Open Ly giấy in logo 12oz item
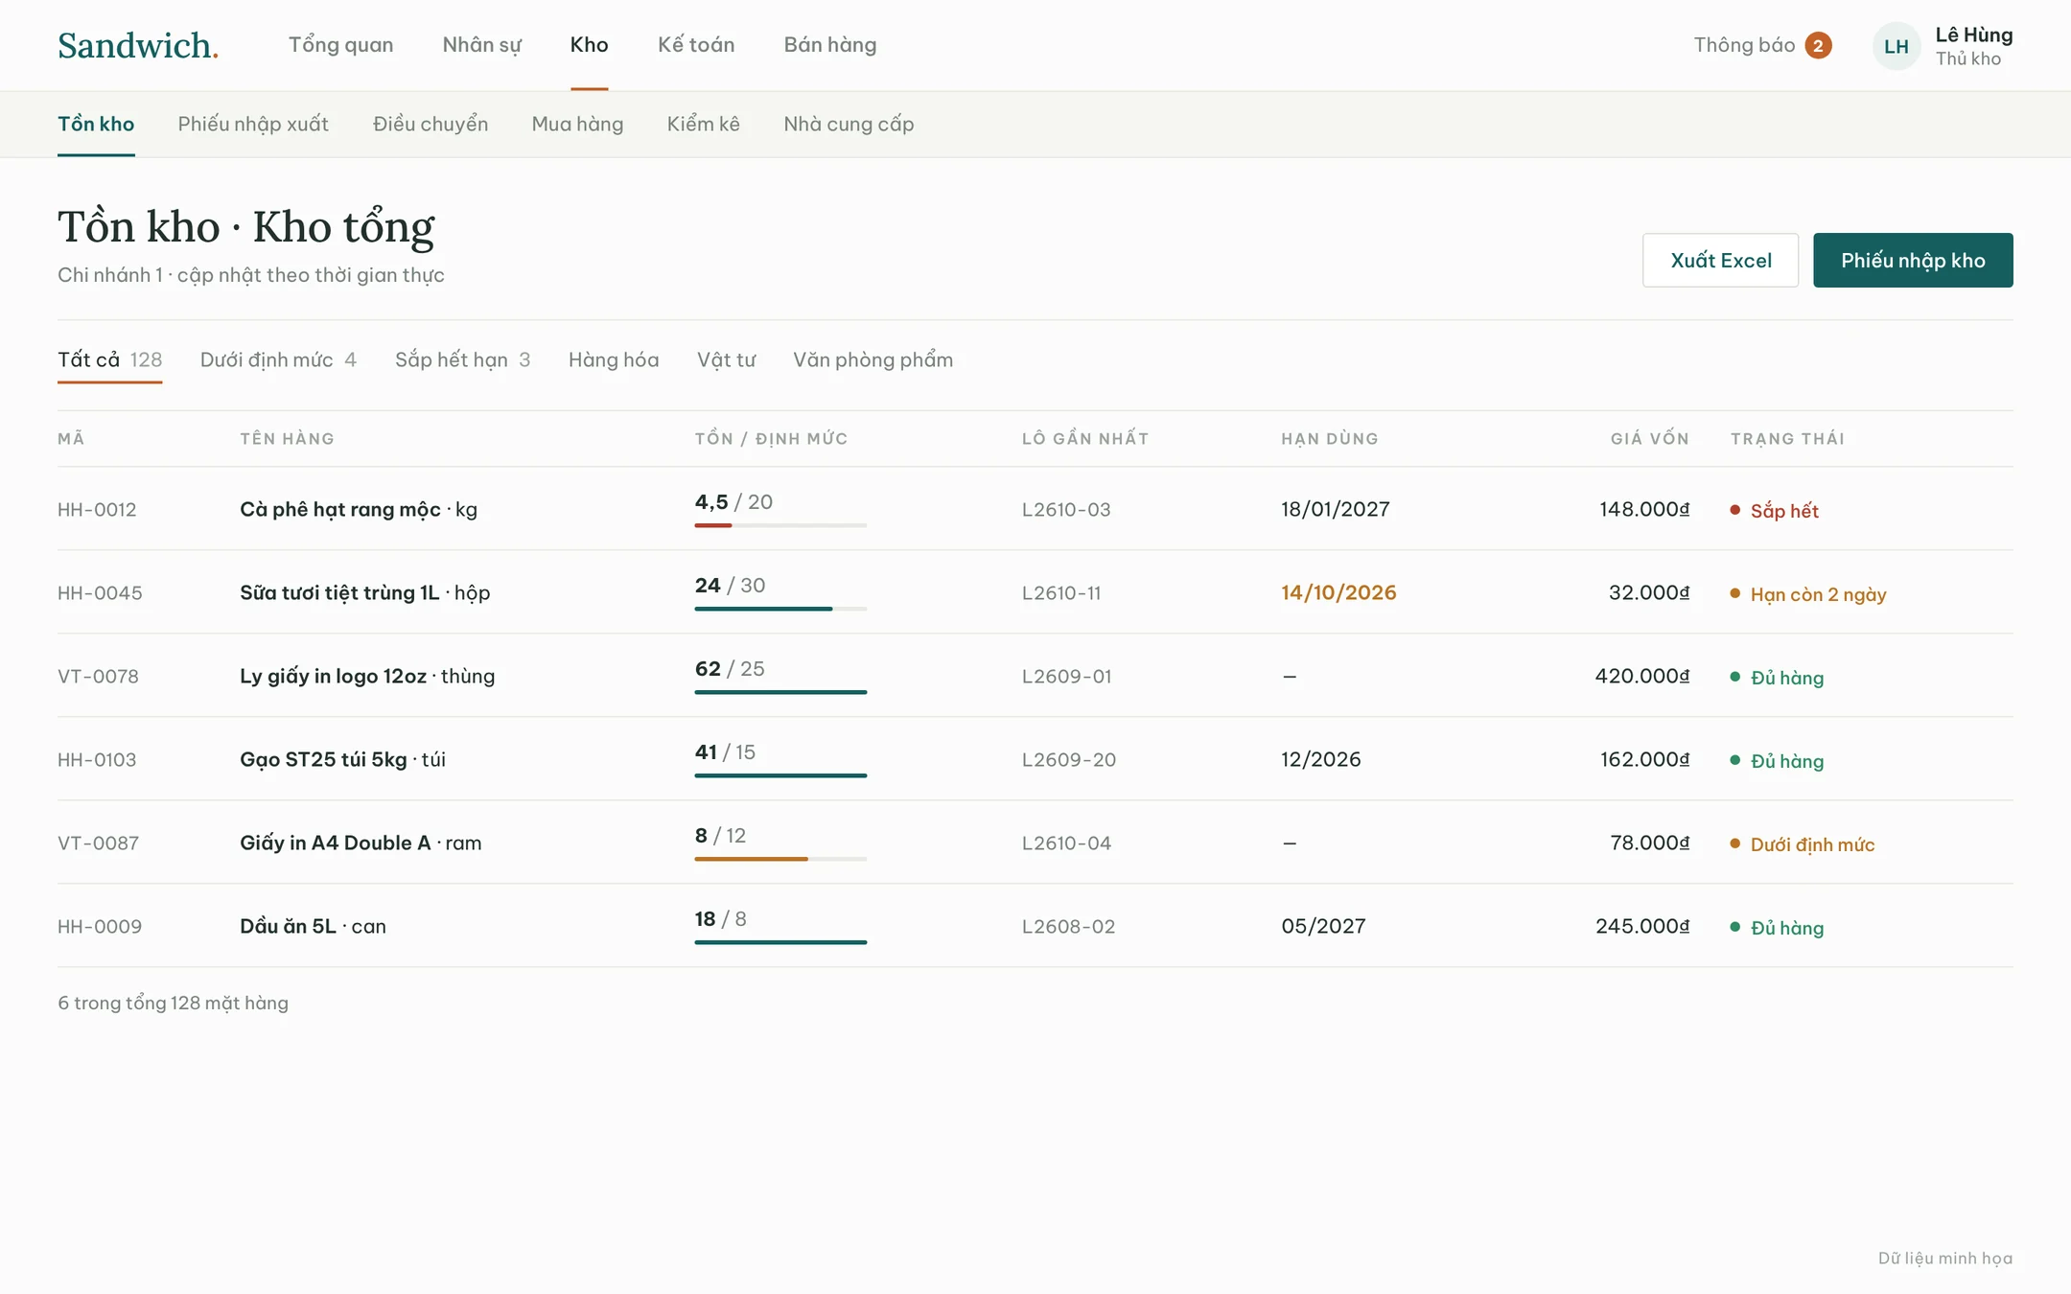 click(333, 676)
